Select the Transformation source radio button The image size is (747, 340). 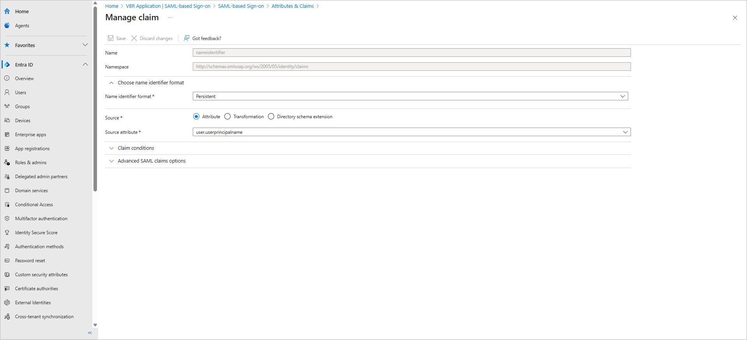coord(227,116)
